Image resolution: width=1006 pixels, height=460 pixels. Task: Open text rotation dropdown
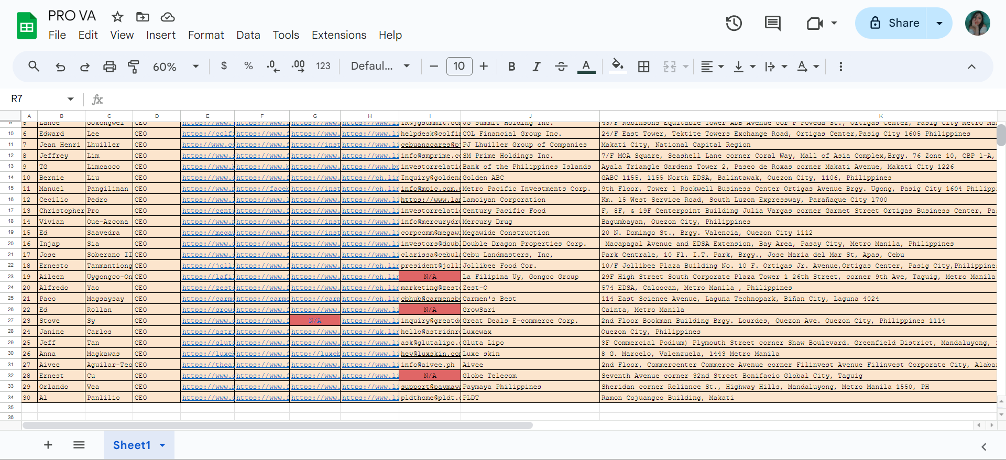click(808, 67)
